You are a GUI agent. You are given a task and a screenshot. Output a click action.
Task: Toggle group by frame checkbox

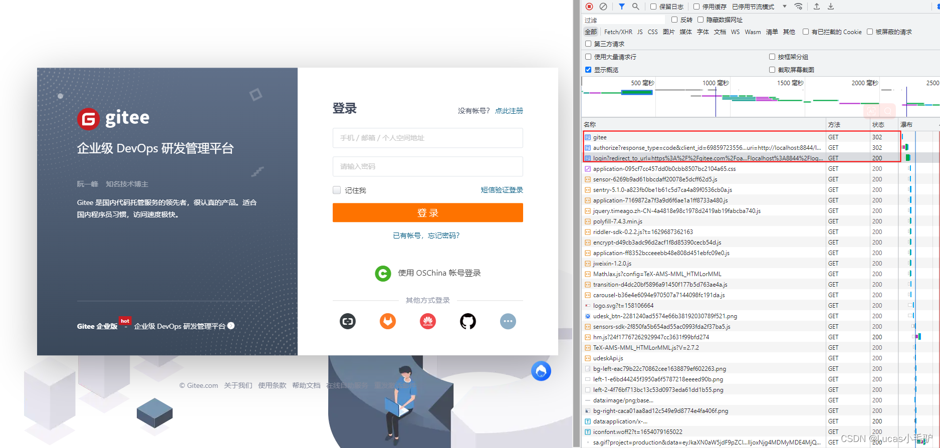point(772,57)
